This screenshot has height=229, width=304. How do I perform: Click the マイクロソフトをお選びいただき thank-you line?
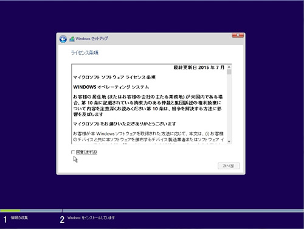125,124
